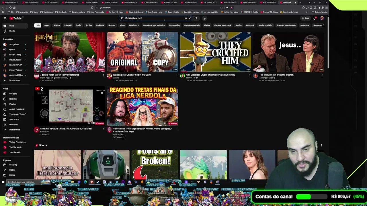Select the Palworld filter chip
367x206 pixels.
tap(68, 25)
